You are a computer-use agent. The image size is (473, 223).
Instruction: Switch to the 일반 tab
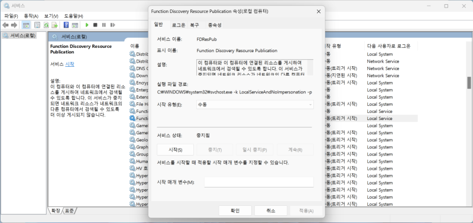[158, 24]
